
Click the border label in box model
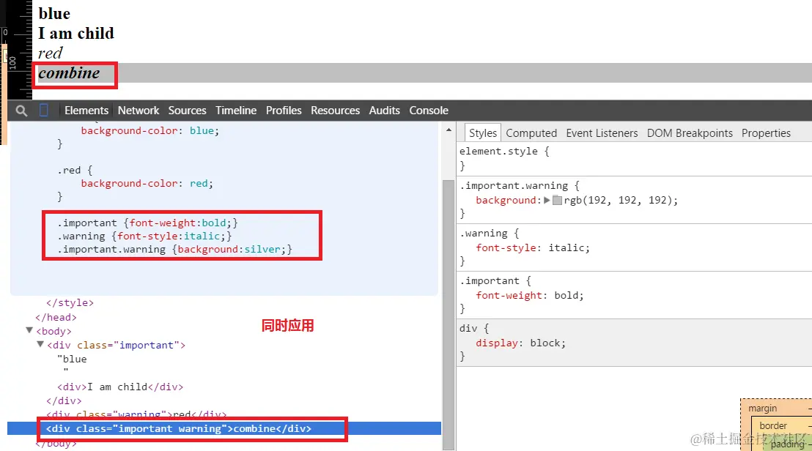[x=773, y=425]
